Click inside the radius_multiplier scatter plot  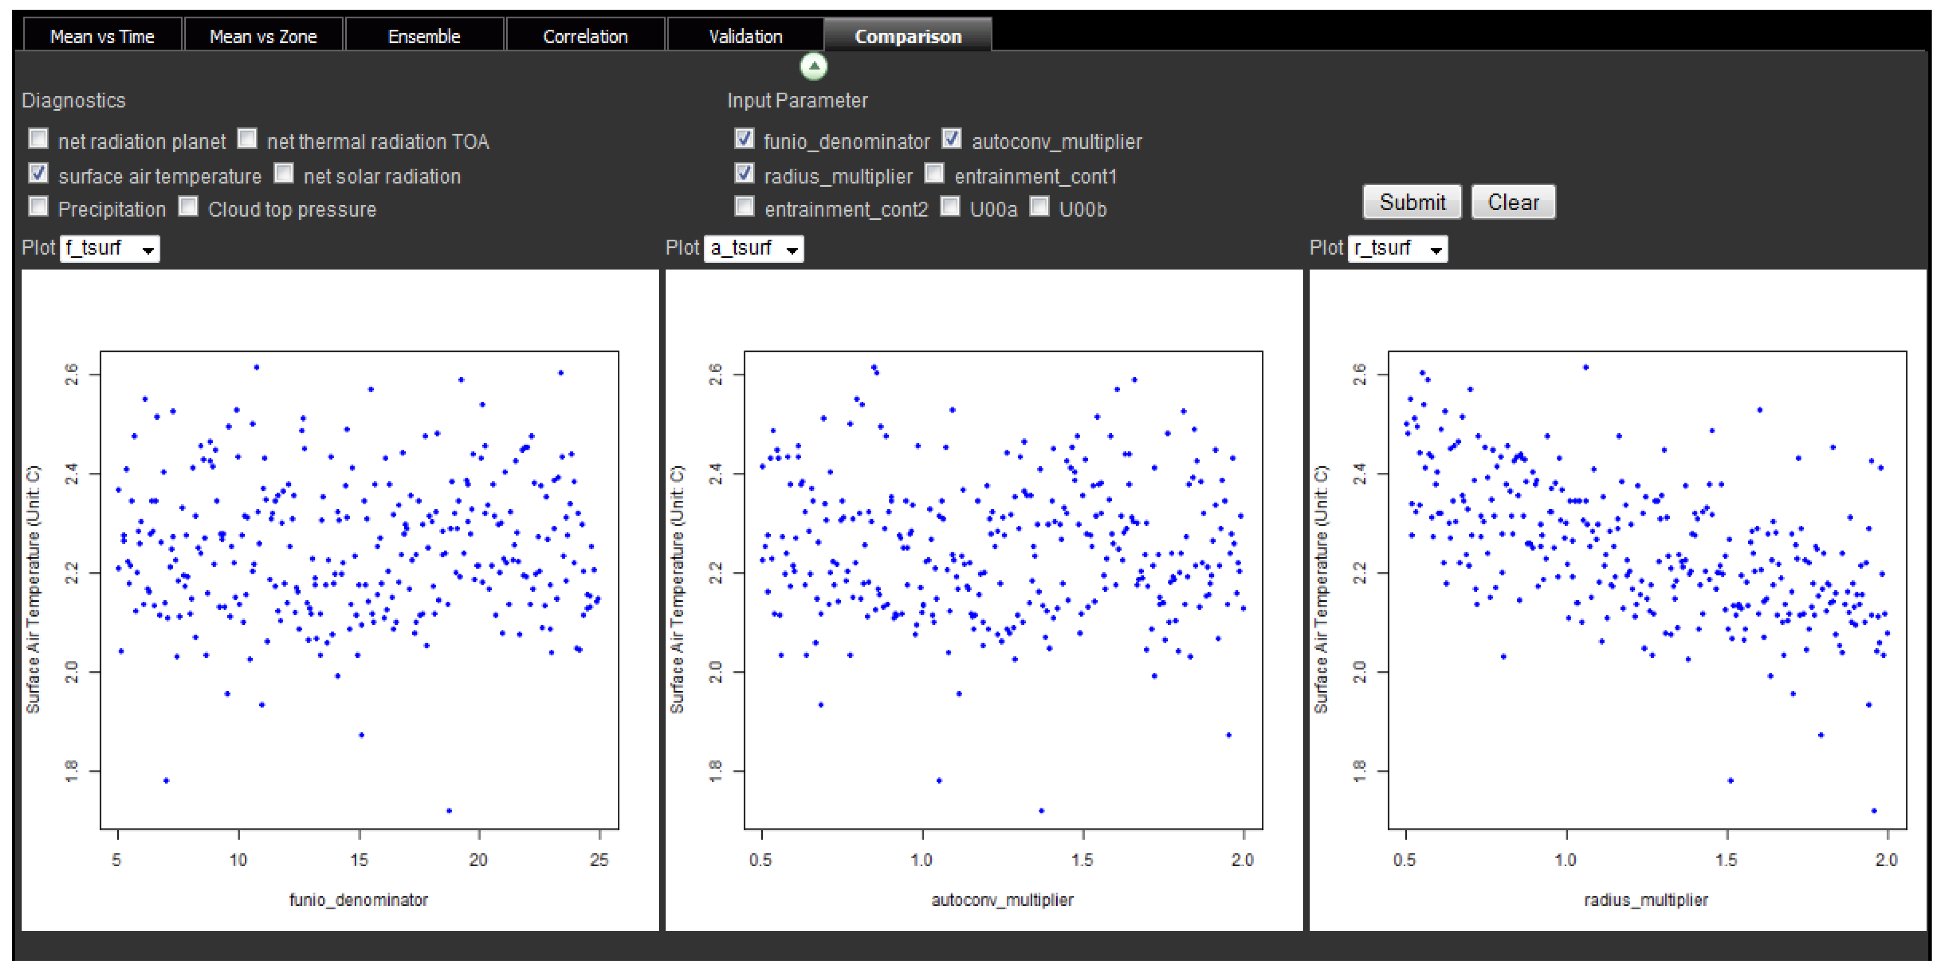coord(1647,590)
